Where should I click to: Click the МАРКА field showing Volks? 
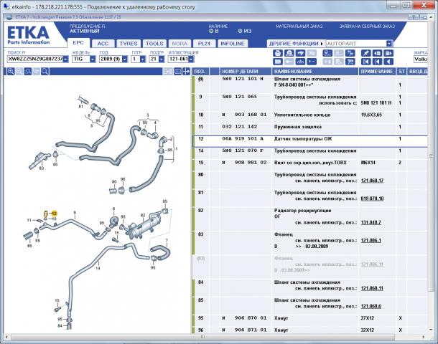[421, 59]
